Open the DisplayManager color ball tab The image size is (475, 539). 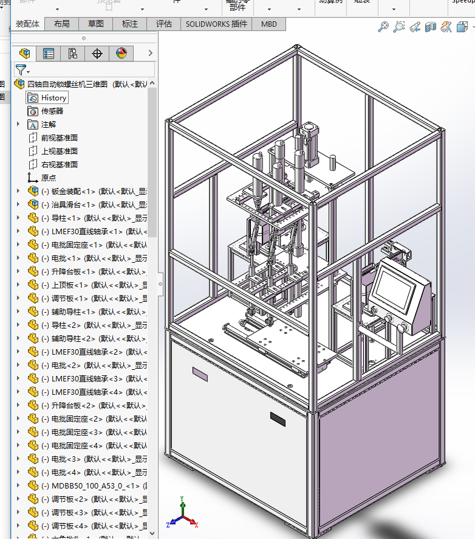pos(121,54)
